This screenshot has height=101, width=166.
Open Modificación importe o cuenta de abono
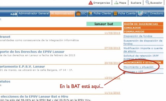point(143,50)
